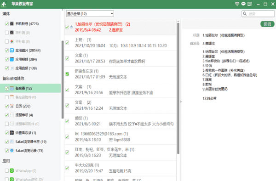The width and height of the screenshot is (276, 181).
Task: Click the reminder attachments icon 提醒事项附件
Action: (x=11, y=124)
